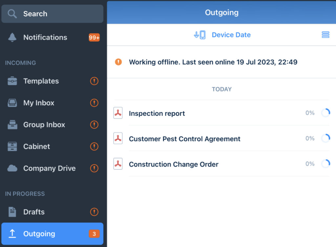Viewport: 336px width, 247px height.
Task: Open the Company Drive cloud icon
Action: pos(12,168)
